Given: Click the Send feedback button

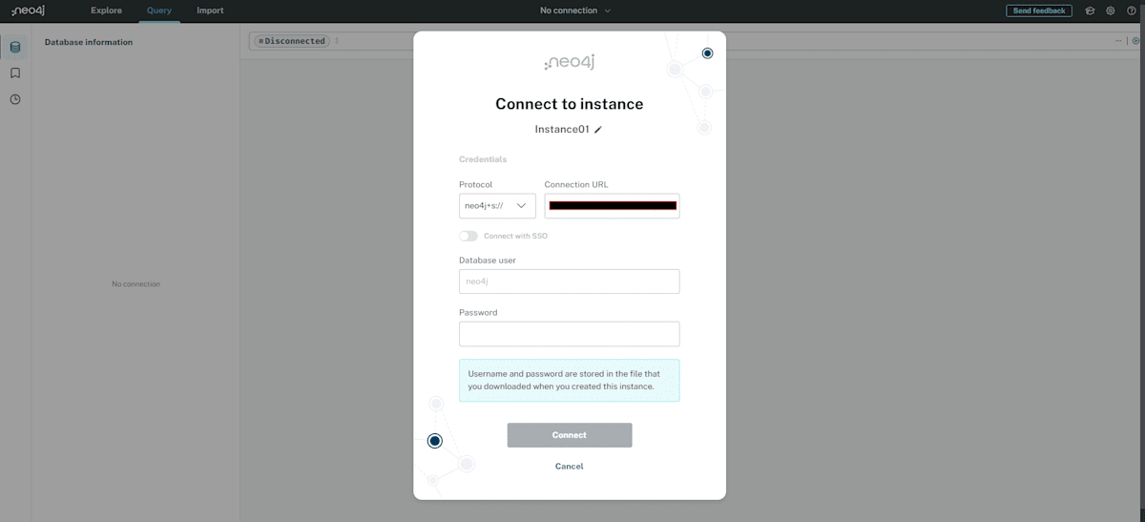Looking at the screenshot, I should (x=1039, y=10).
